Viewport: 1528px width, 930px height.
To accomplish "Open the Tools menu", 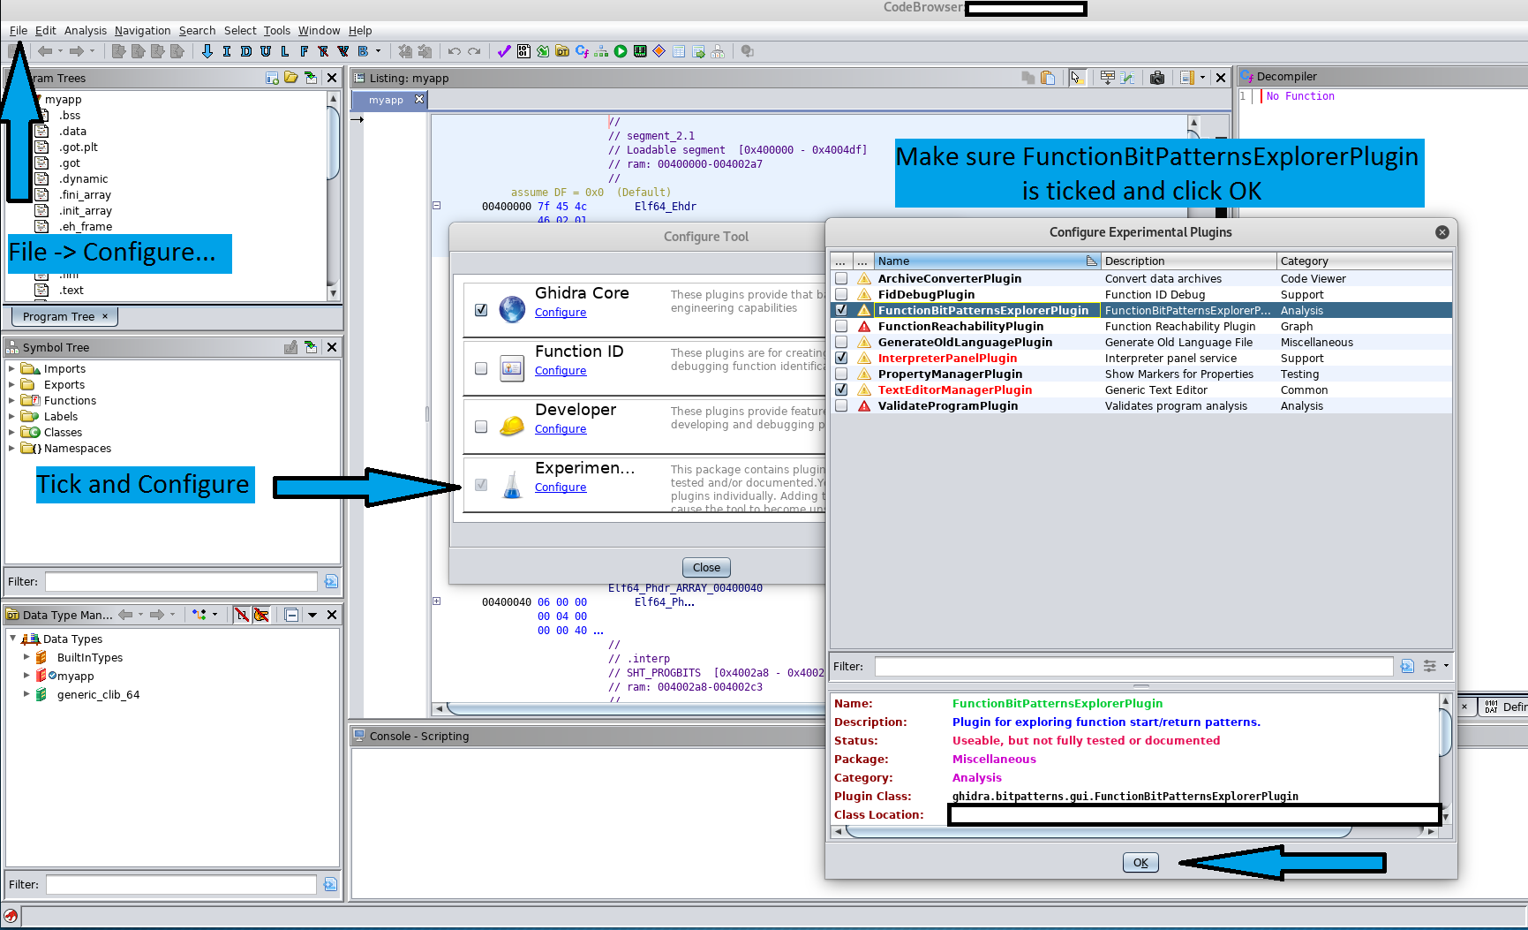I will coord(276,30).
